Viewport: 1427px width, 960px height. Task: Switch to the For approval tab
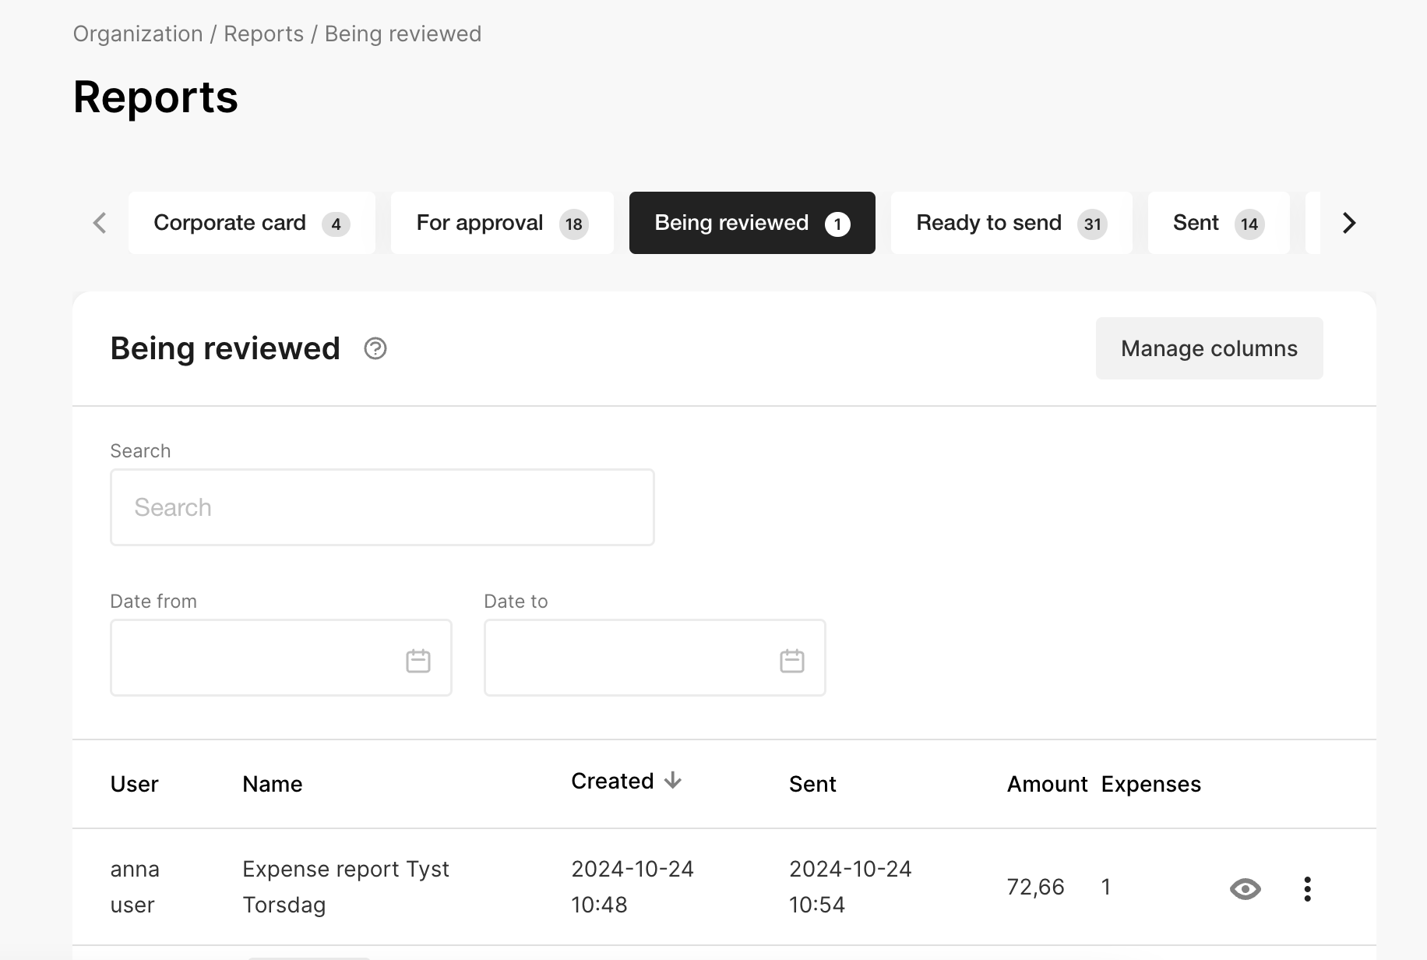(x=502, y=223)
